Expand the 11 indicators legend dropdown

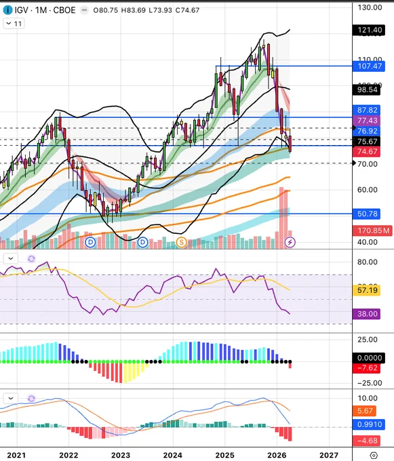[14, 24]
